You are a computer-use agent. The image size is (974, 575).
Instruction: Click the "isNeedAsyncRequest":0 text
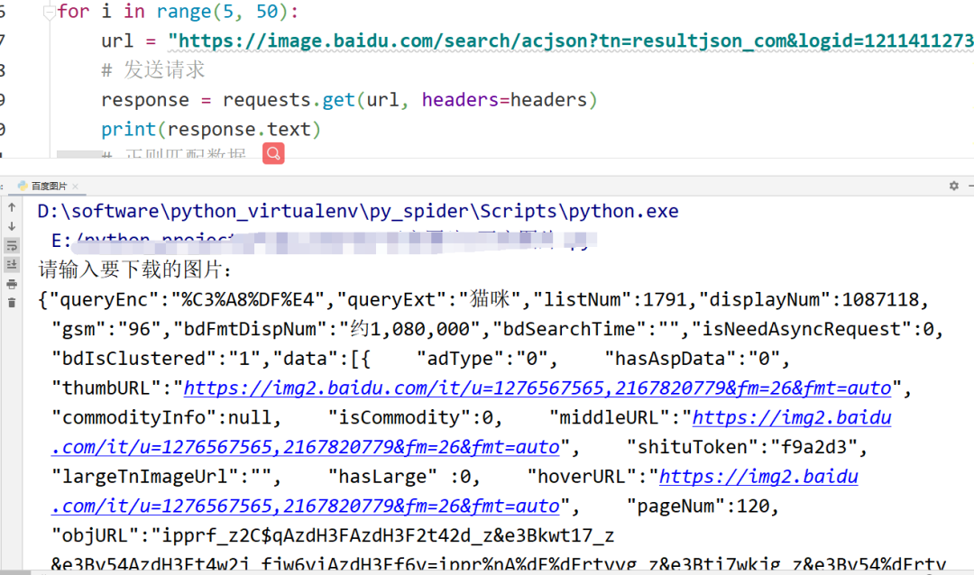[813, 329]
